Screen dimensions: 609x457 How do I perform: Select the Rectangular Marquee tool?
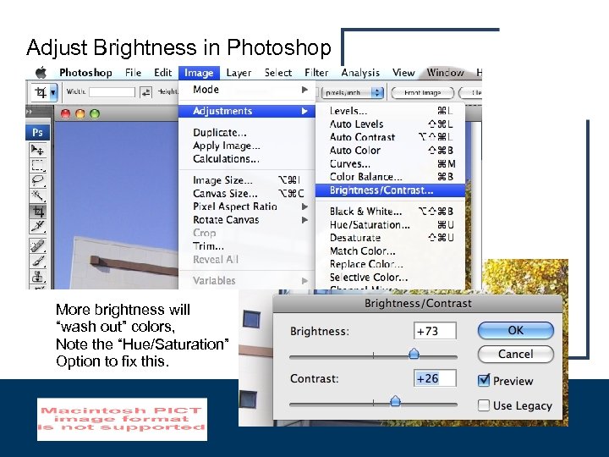38,165
